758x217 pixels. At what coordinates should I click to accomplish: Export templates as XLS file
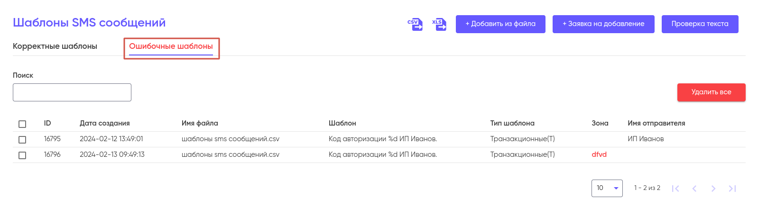439,24
